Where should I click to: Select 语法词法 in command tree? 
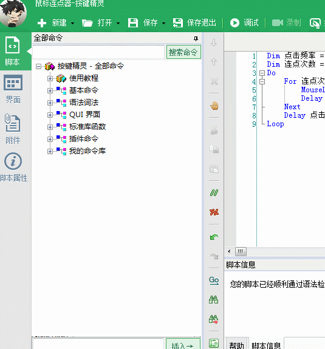(84, 103)
